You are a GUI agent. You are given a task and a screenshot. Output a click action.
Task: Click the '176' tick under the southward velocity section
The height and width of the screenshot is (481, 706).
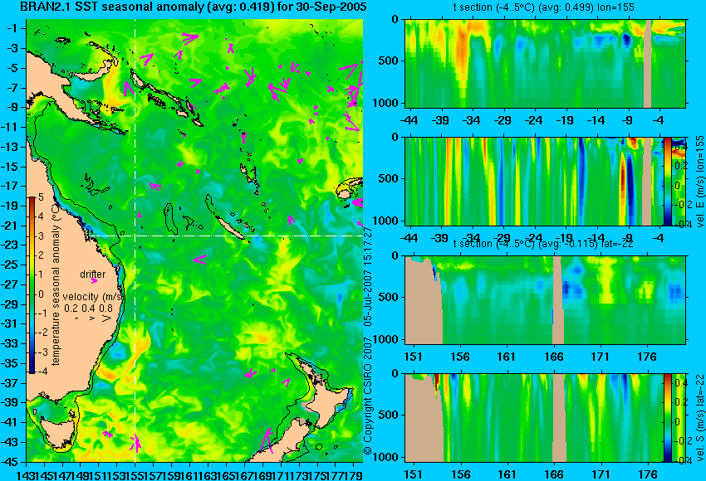[x=648, y=474]
